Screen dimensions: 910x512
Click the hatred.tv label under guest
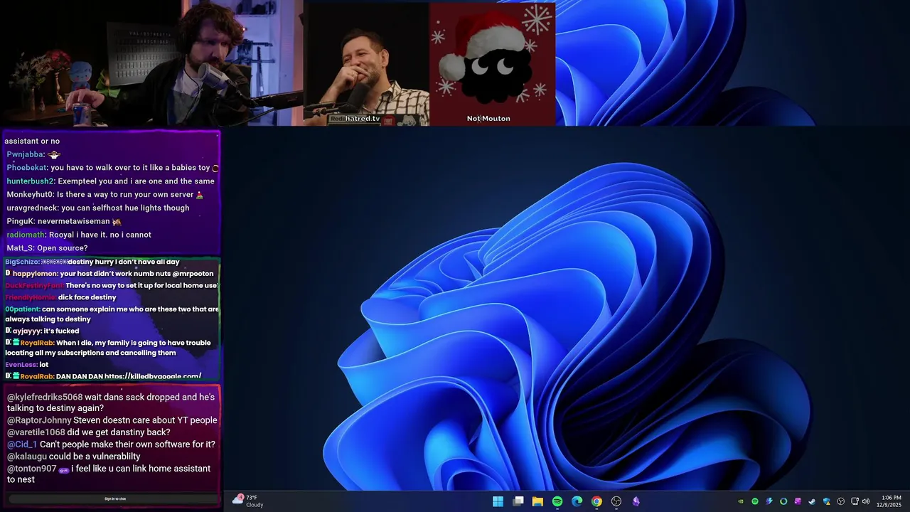(363, 119)
